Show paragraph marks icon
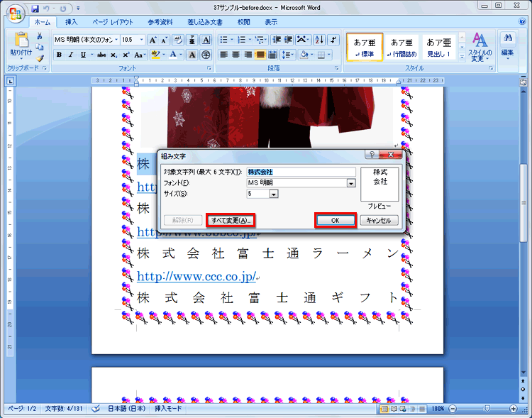The width and height of the screenshot is (532, 418). tap(334, 40)
